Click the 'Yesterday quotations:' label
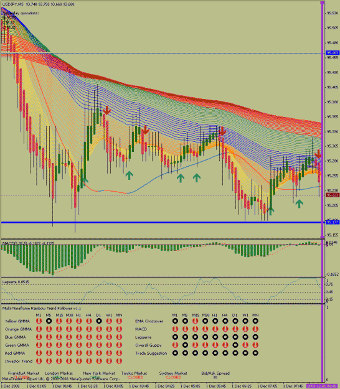 pyautogui.click(x=21, y=13)
